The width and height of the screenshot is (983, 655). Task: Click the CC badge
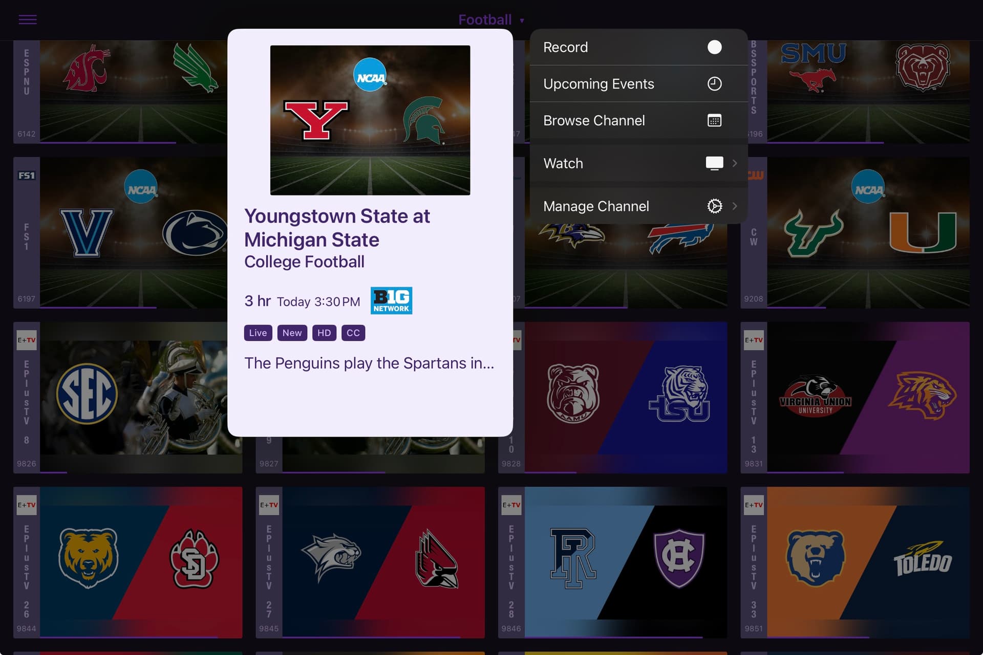353,333
